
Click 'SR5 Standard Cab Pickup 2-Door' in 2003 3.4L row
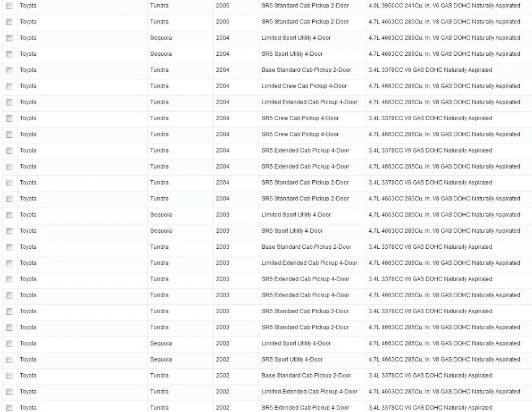pyautogui.click(x=305, y=312)
